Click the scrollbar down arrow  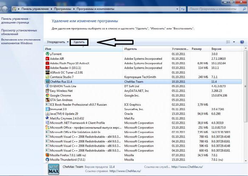tap(246, 161)
